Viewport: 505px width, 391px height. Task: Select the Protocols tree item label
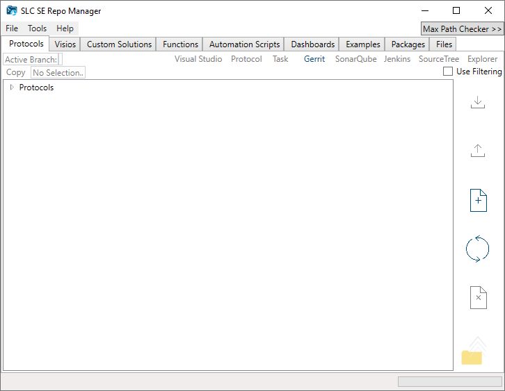pos(36,88)
